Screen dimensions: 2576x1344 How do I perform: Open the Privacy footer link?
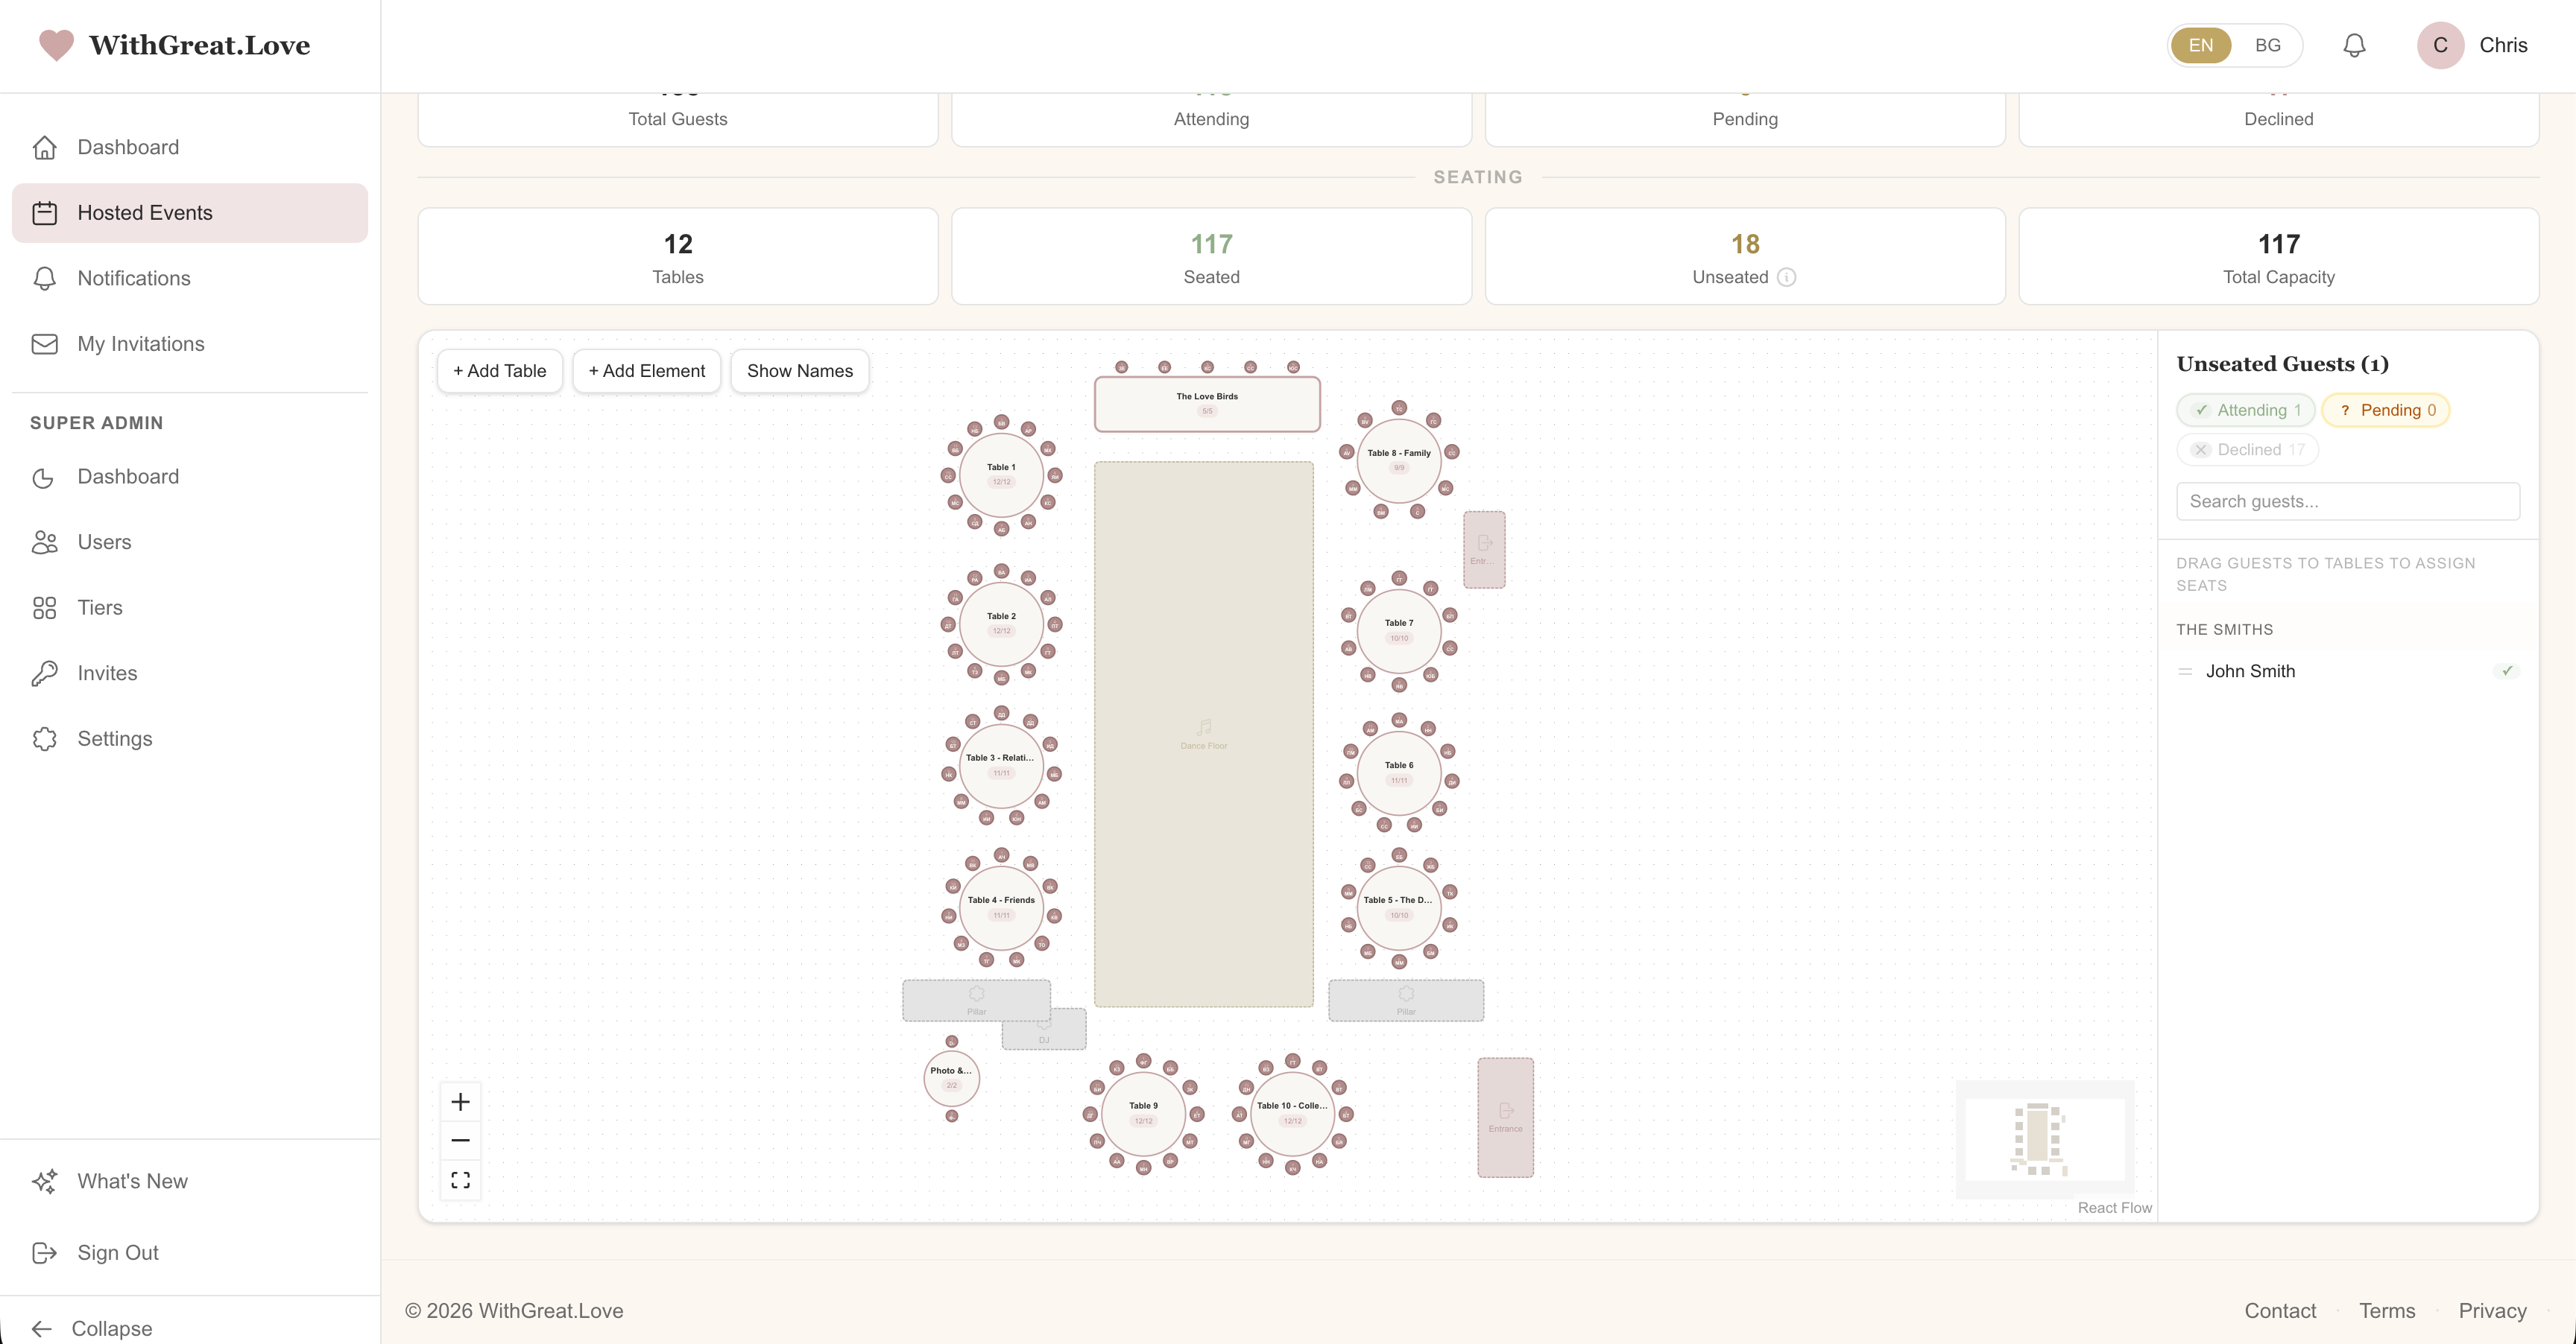(2492, 1311)
